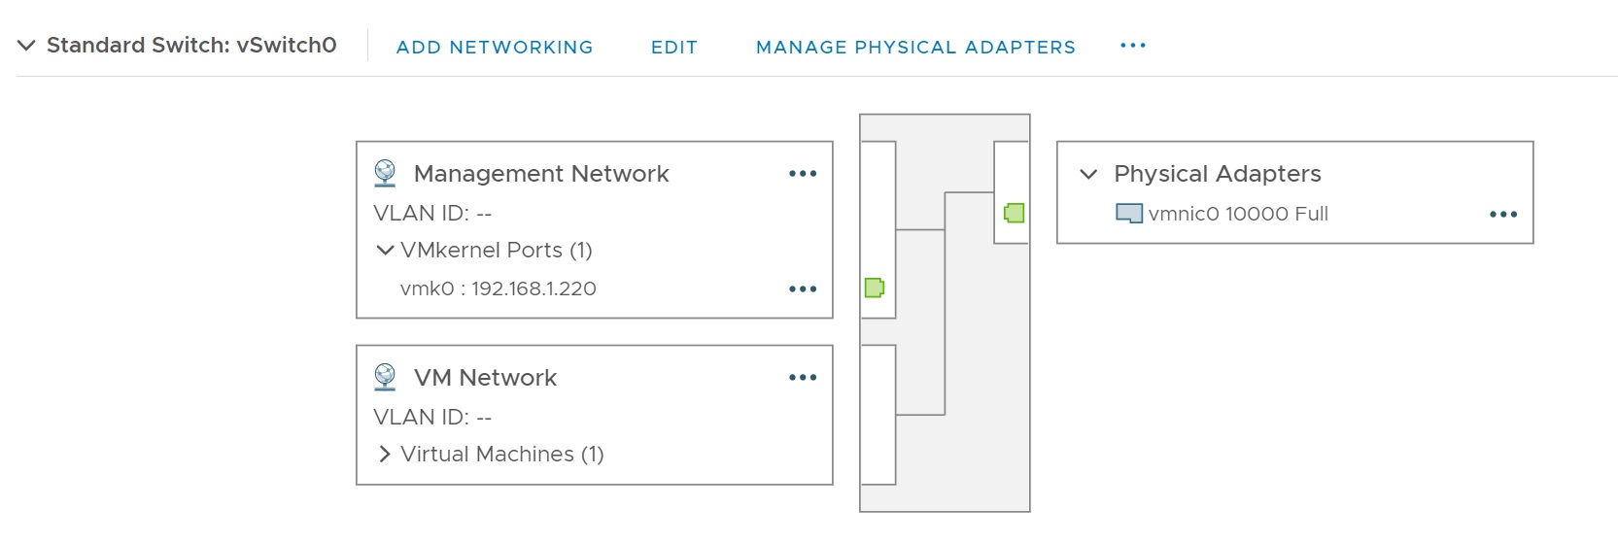Click green uplink connector for vmnic0
The width and height of the screenshot is (1618, 542).
[1014, 213]
